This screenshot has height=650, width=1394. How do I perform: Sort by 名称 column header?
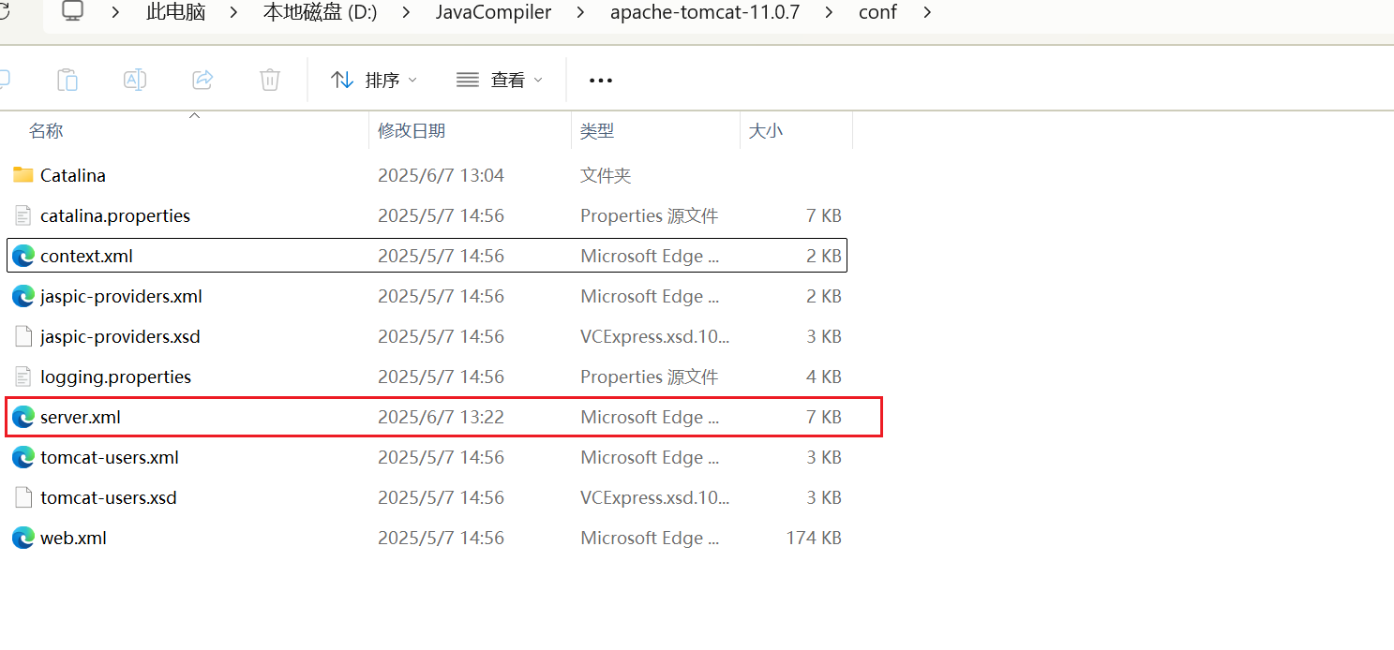click(46, 131)
